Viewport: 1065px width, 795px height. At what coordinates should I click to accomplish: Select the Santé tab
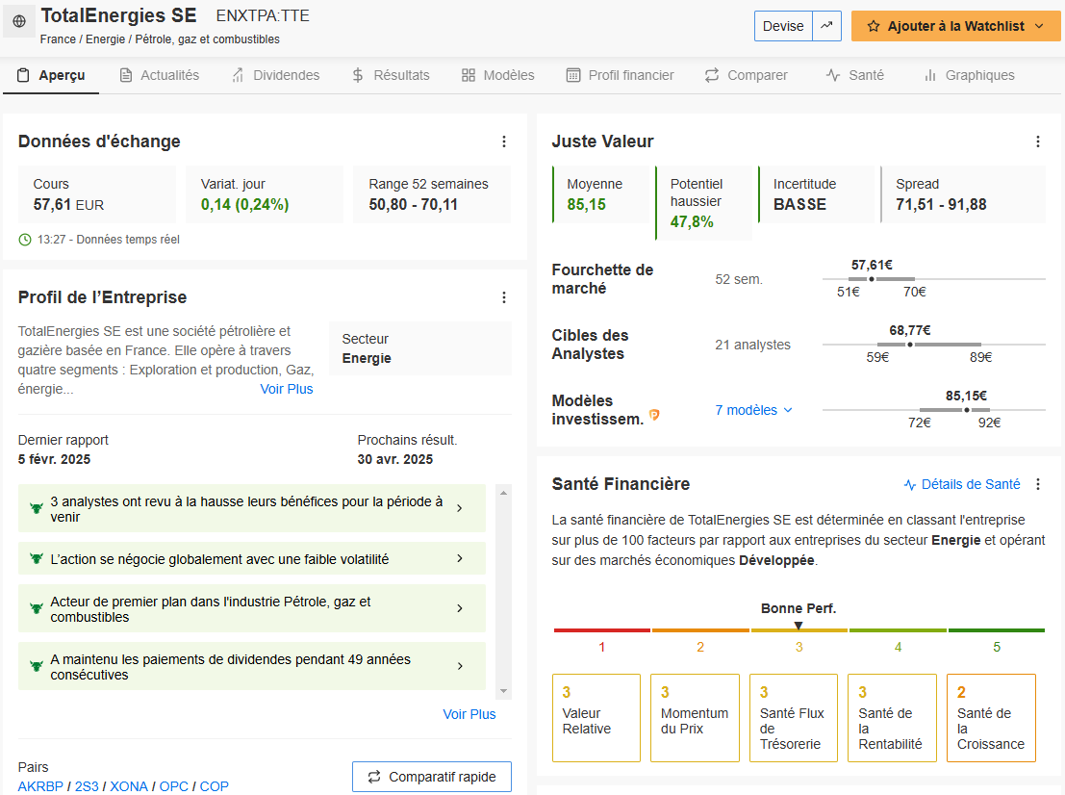855,75
